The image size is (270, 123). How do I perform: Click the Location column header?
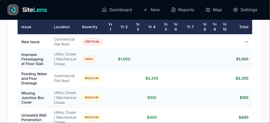pos(62,27)
